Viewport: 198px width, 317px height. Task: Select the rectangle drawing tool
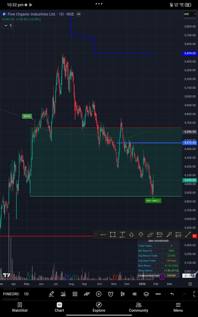tap(113, 235)
